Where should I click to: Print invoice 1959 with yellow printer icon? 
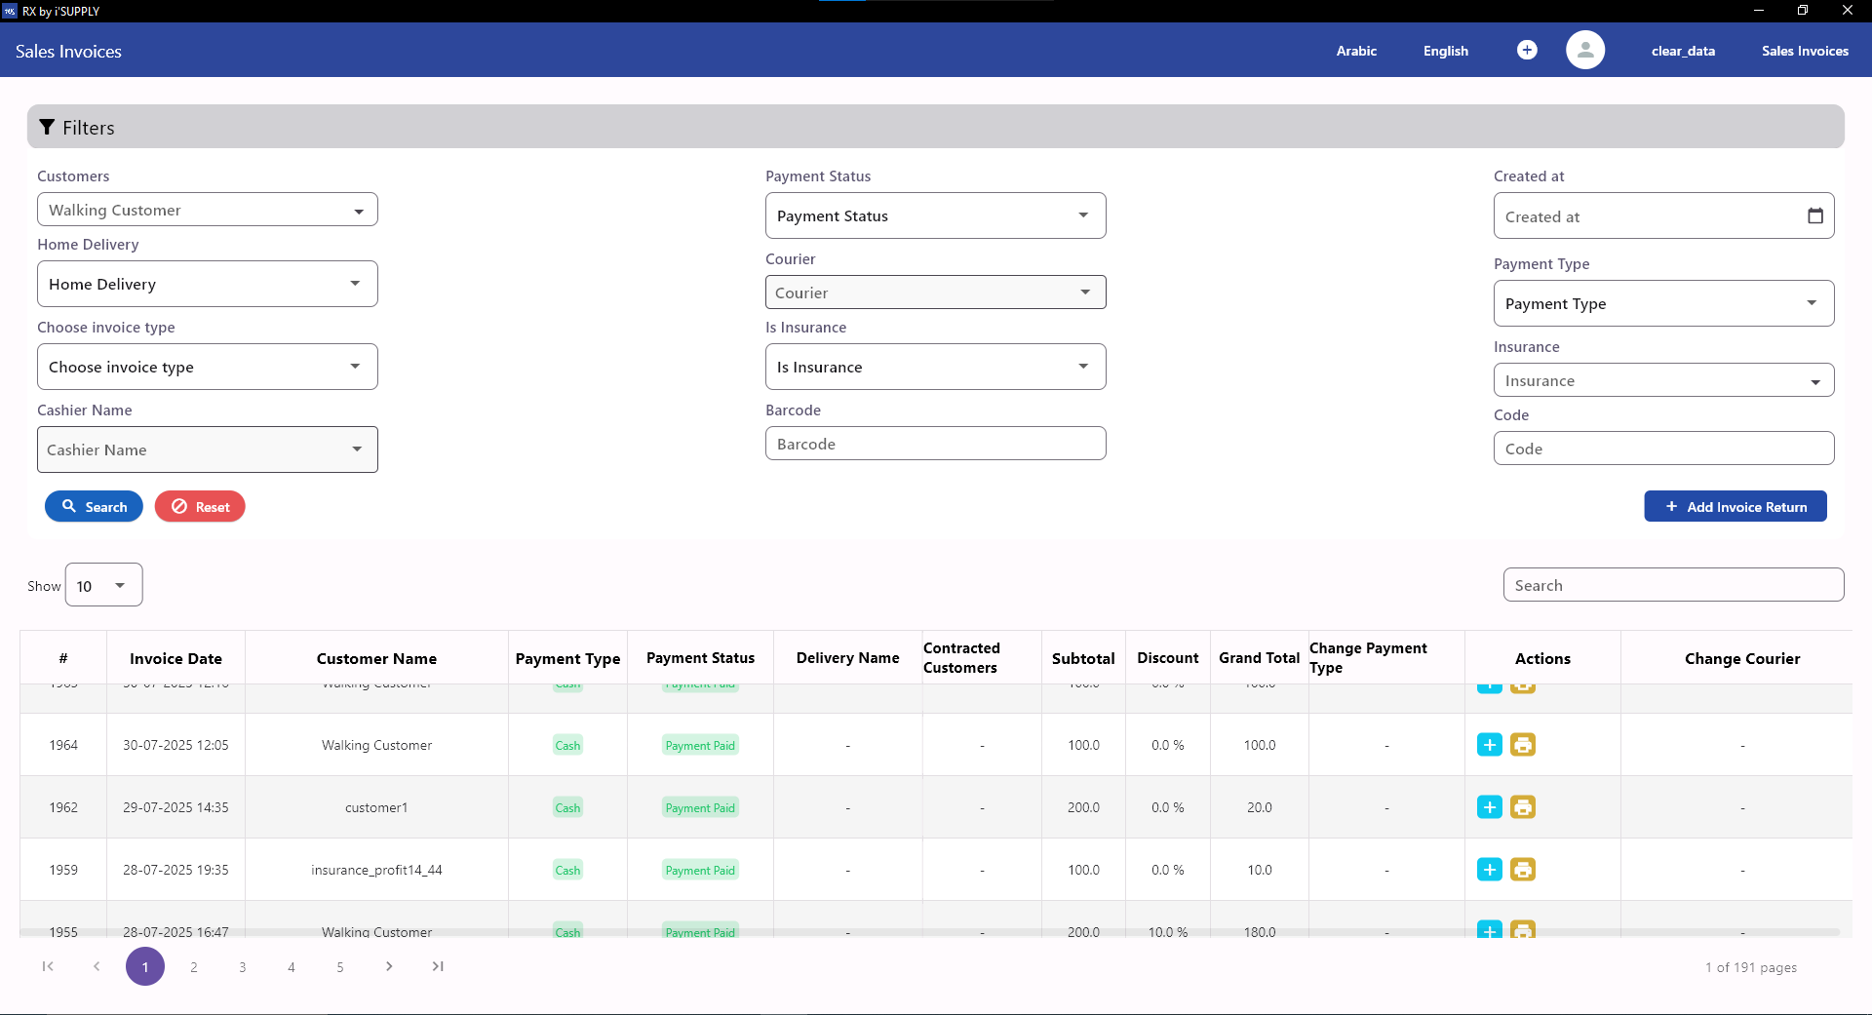[x=1523, y=870]
